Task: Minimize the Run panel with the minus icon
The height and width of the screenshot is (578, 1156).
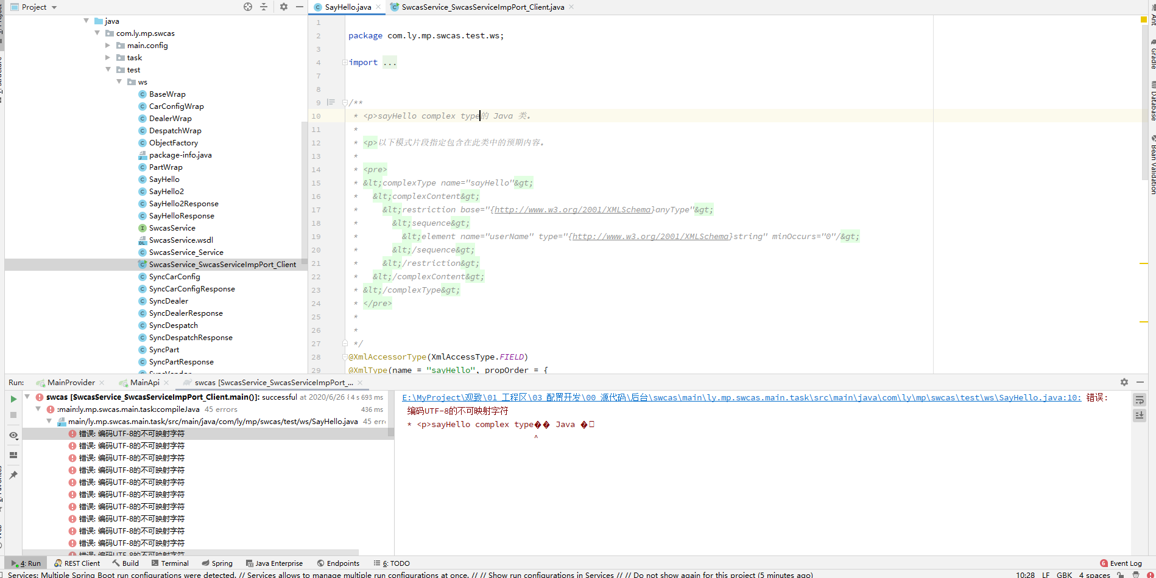Action: click(1140, 382)
